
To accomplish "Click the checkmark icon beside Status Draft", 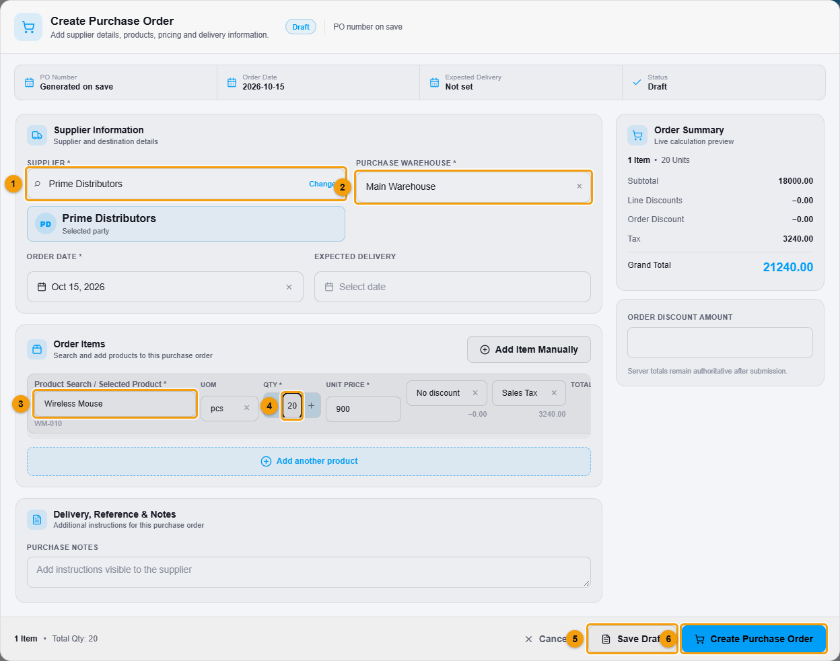I will tap(637, 82).
